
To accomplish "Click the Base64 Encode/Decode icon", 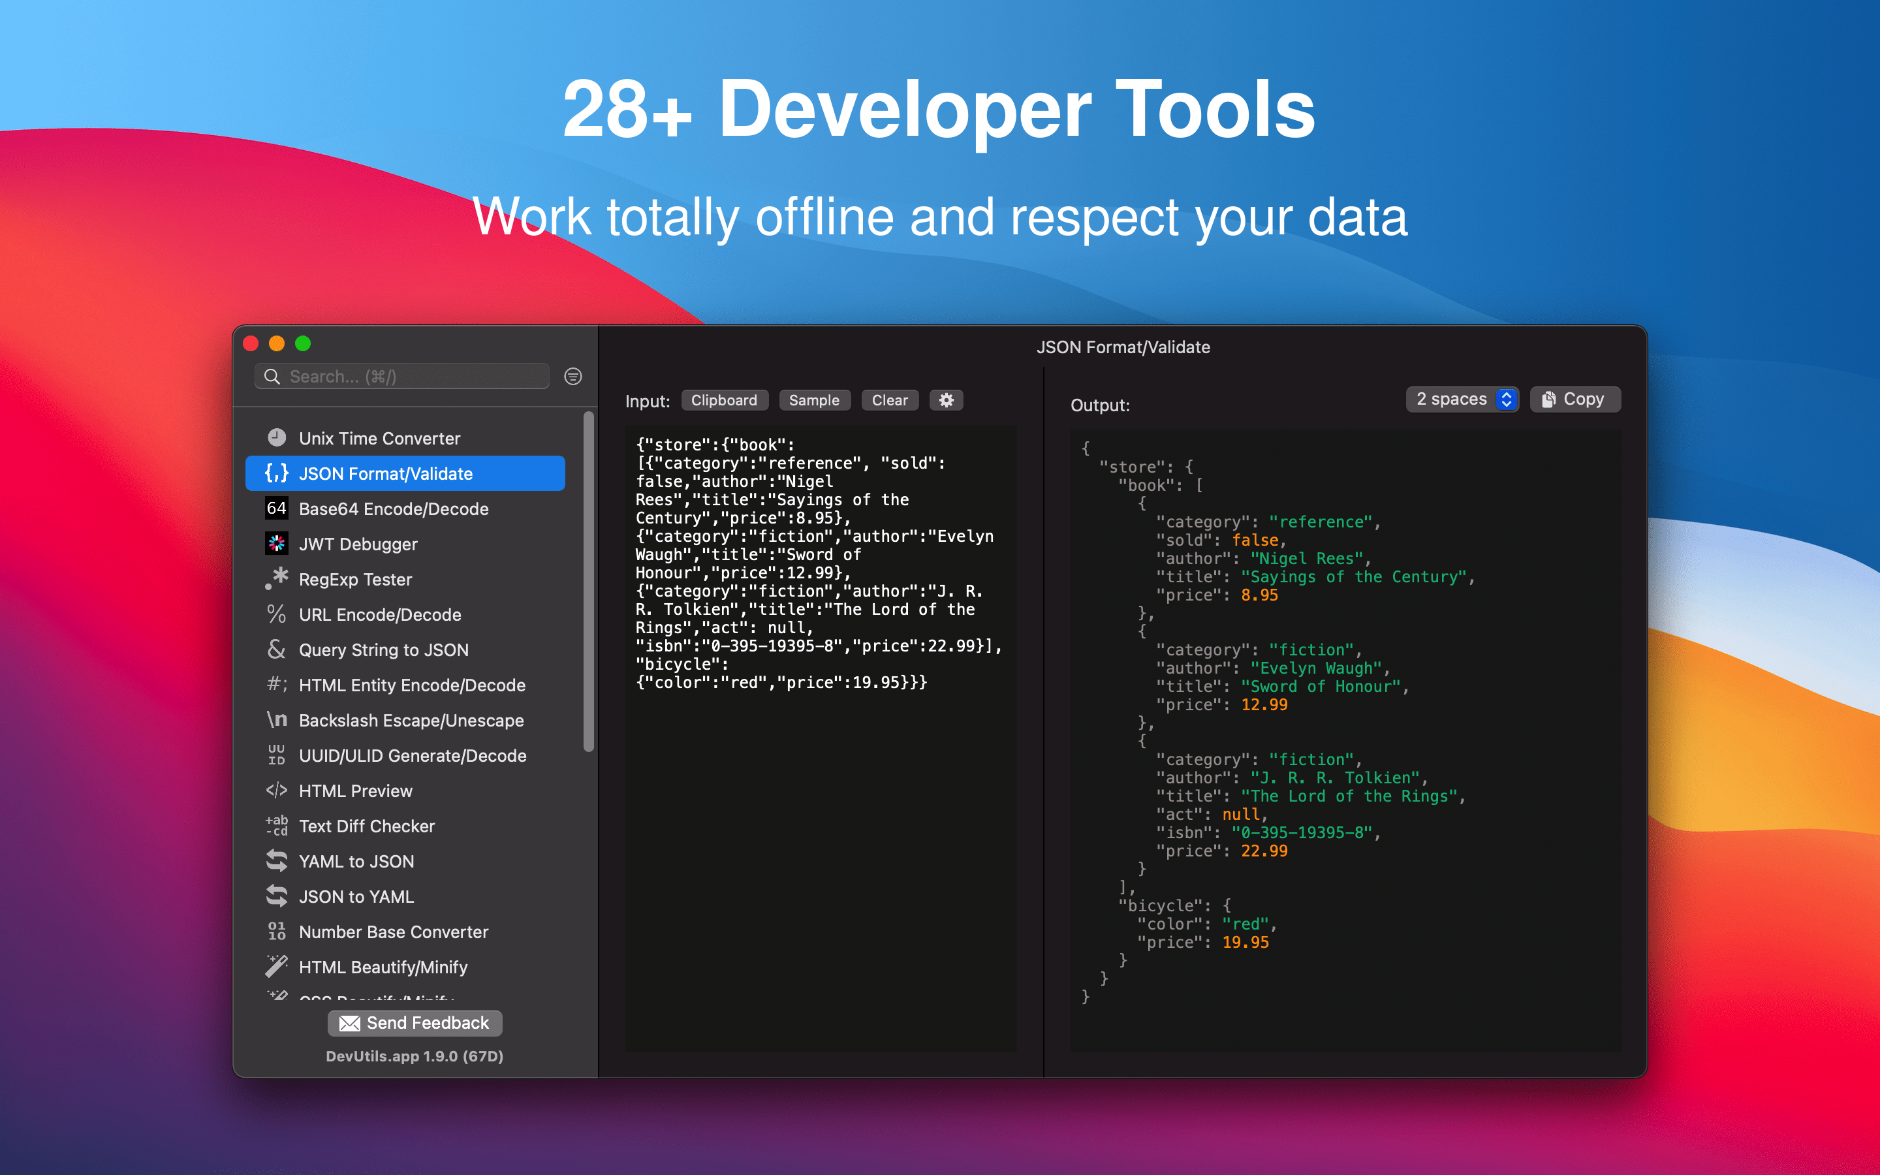I will tap(277, 509).
